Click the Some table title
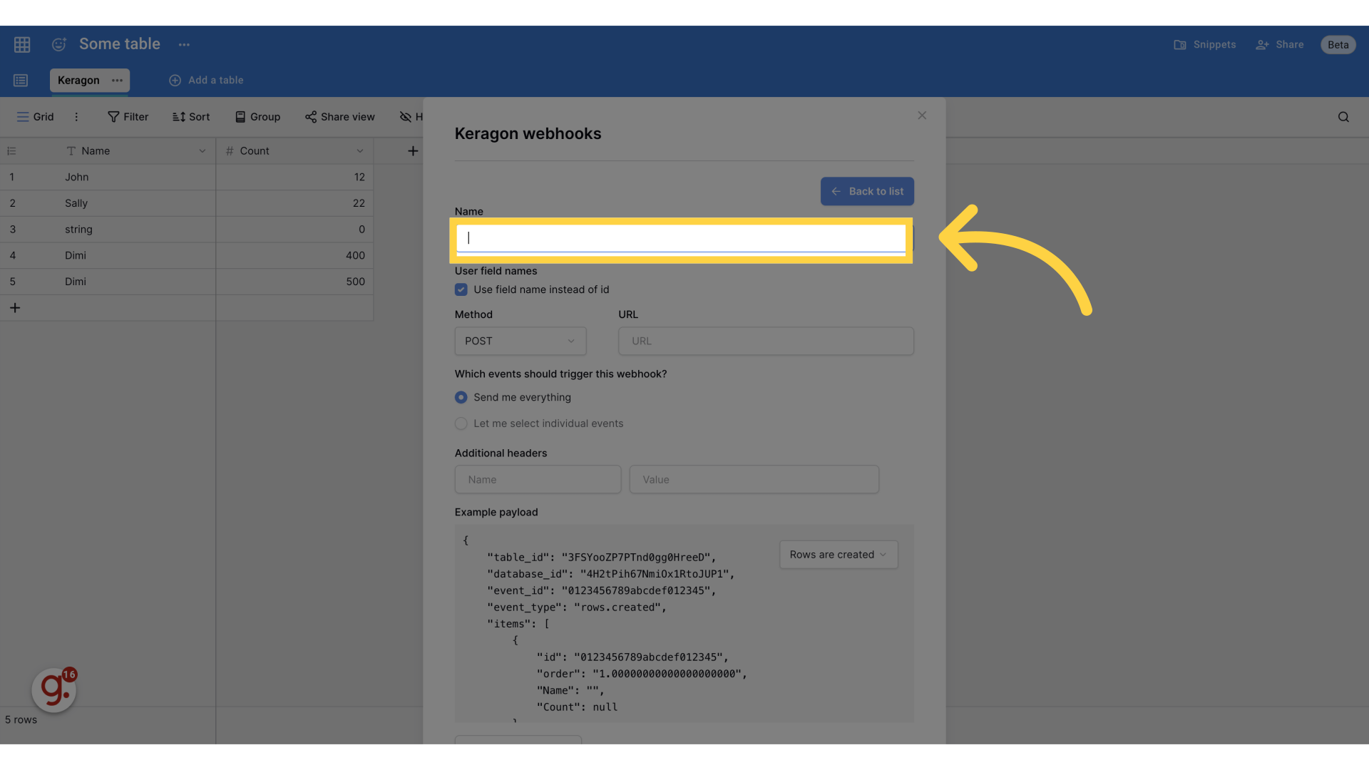The height and width of the screenshot is (770, 1369). tap(120, 44)
